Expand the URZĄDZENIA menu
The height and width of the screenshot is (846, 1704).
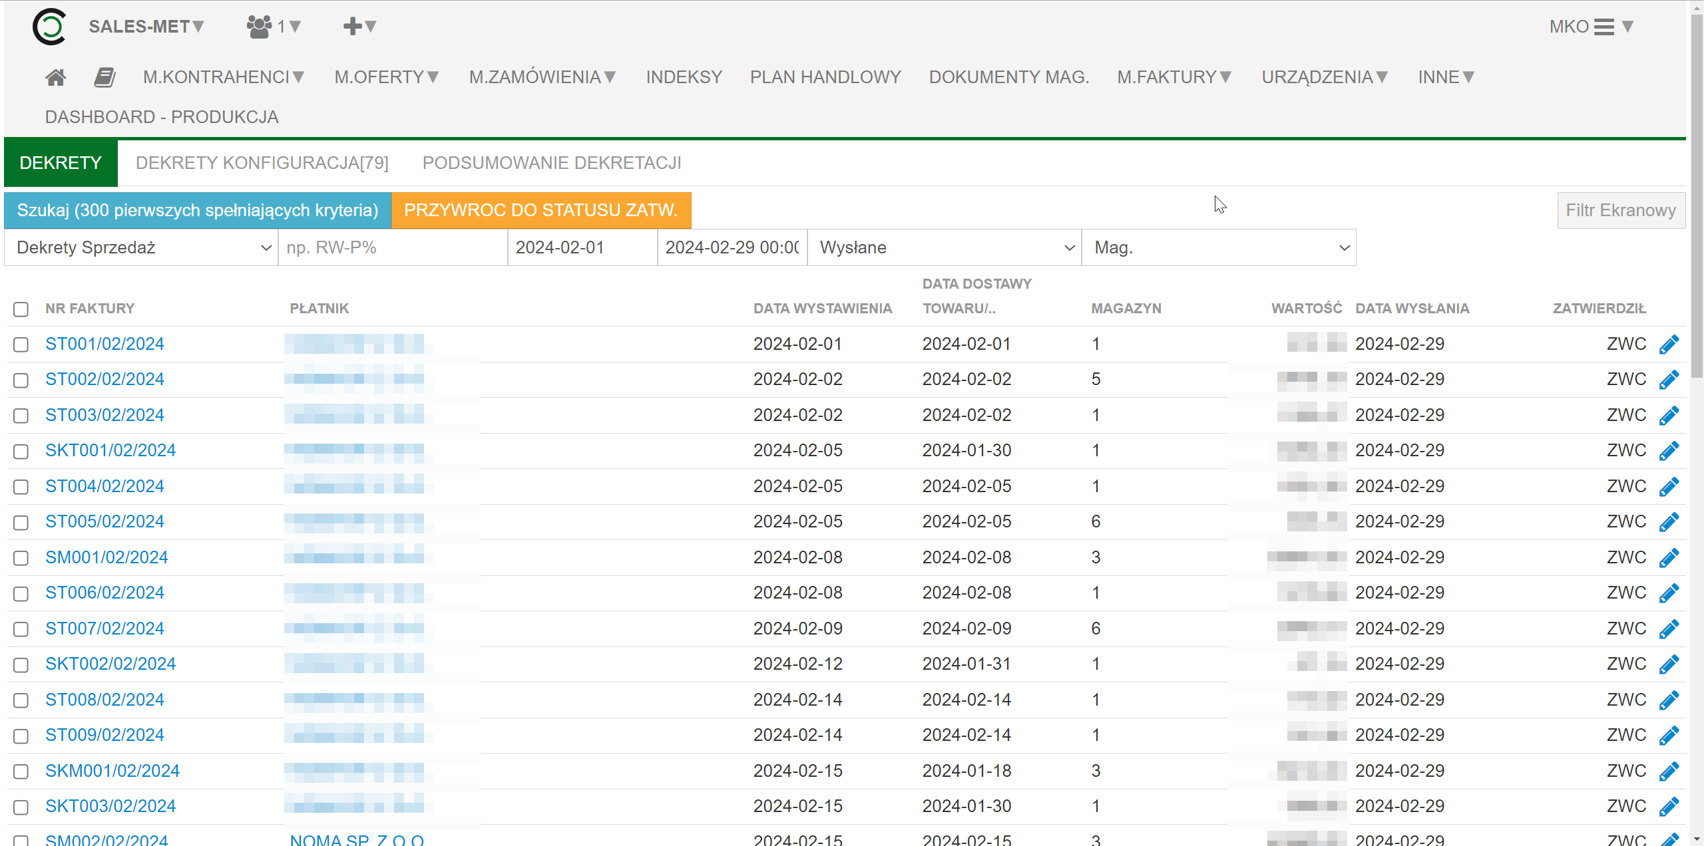click(1325, 77)
